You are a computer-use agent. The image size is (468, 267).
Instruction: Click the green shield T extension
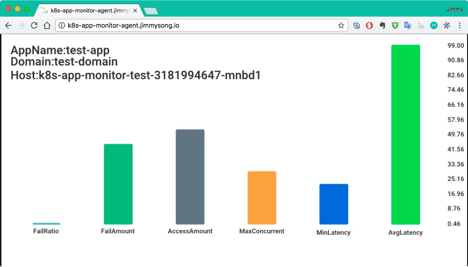[x=395, y=26]
